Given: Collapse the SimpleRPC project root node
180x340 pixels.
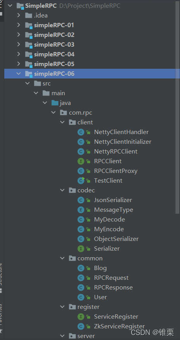Looking at the screenshot, I should click(10, 6).
